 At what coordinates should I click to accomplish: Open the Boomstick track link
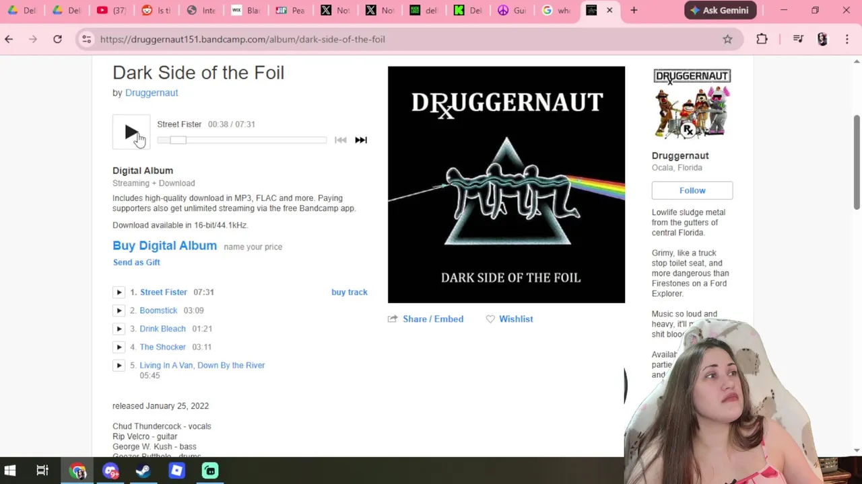point(158,311)
